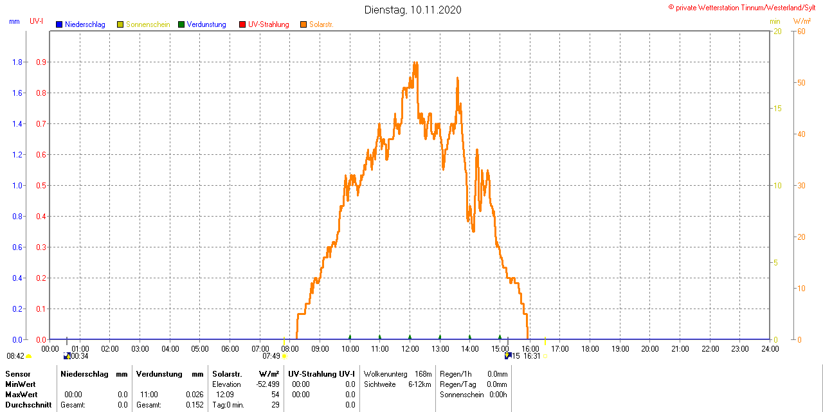Click the green Verdunstung legend swatch
This screenshot has height=412, width=823.
(x=181, y=24)
